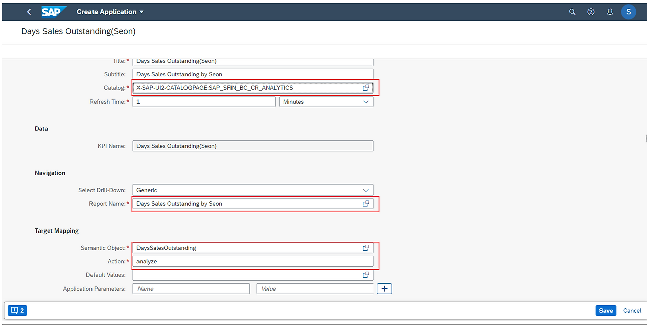Open the help question mark icon
The height and width of the screenshot is (325, 647).
[591, 12]
